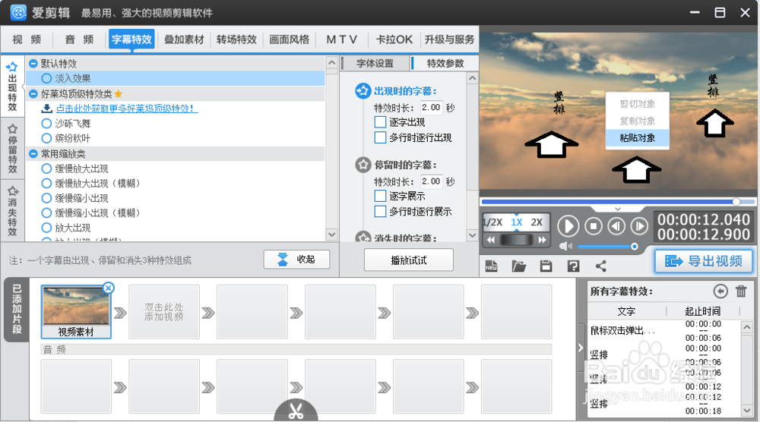Enable 多行时逐行出现 checkbox

click(381, 137)
